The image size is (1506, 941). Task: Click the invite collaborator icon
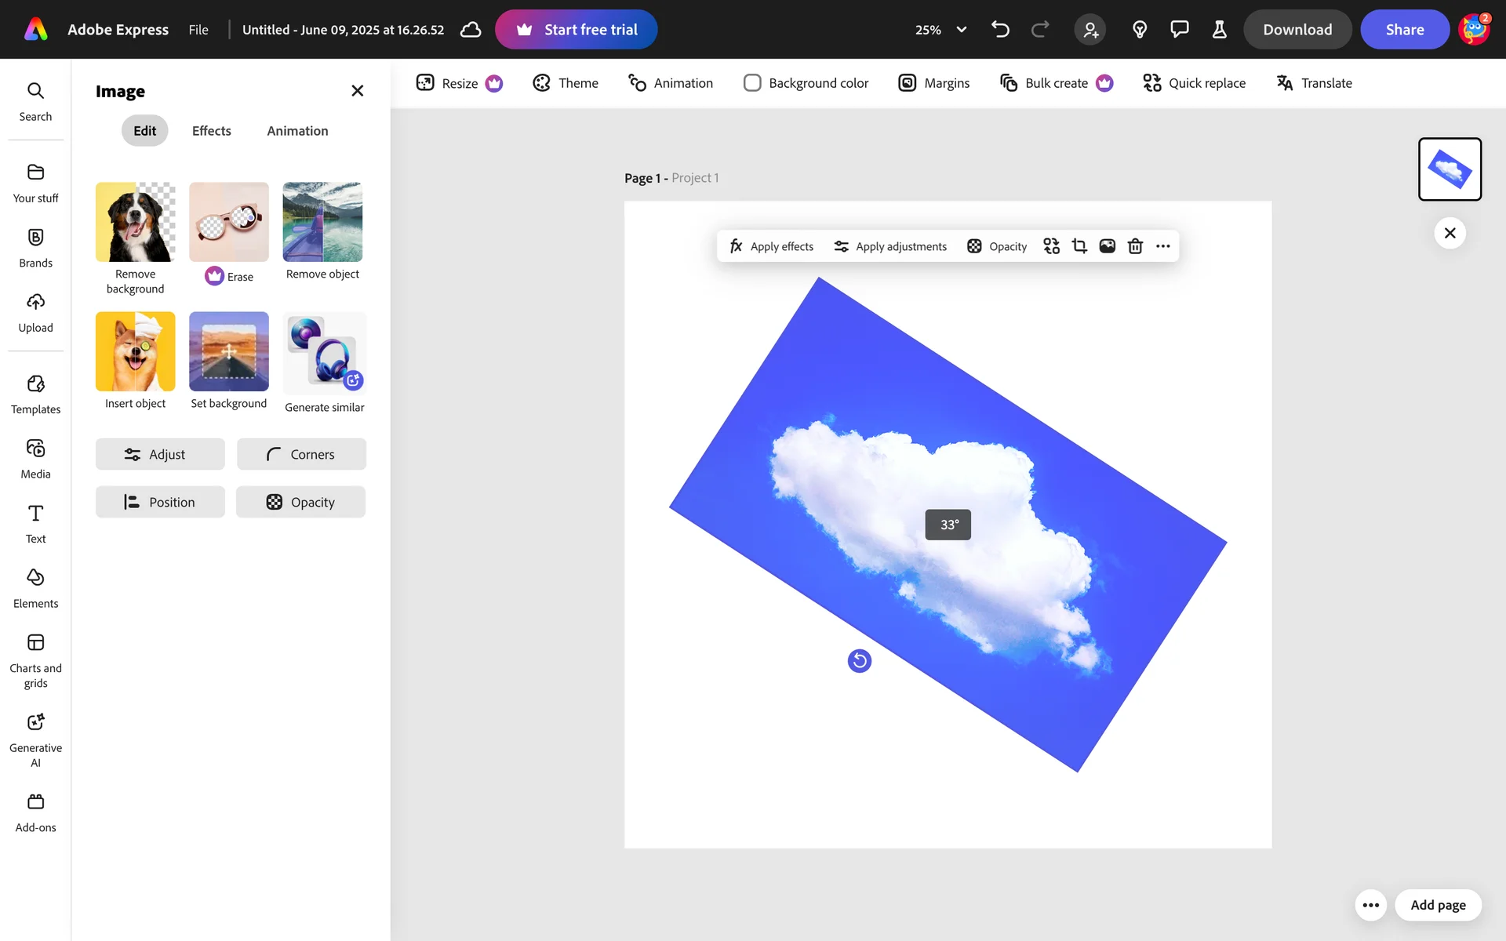1090,30
